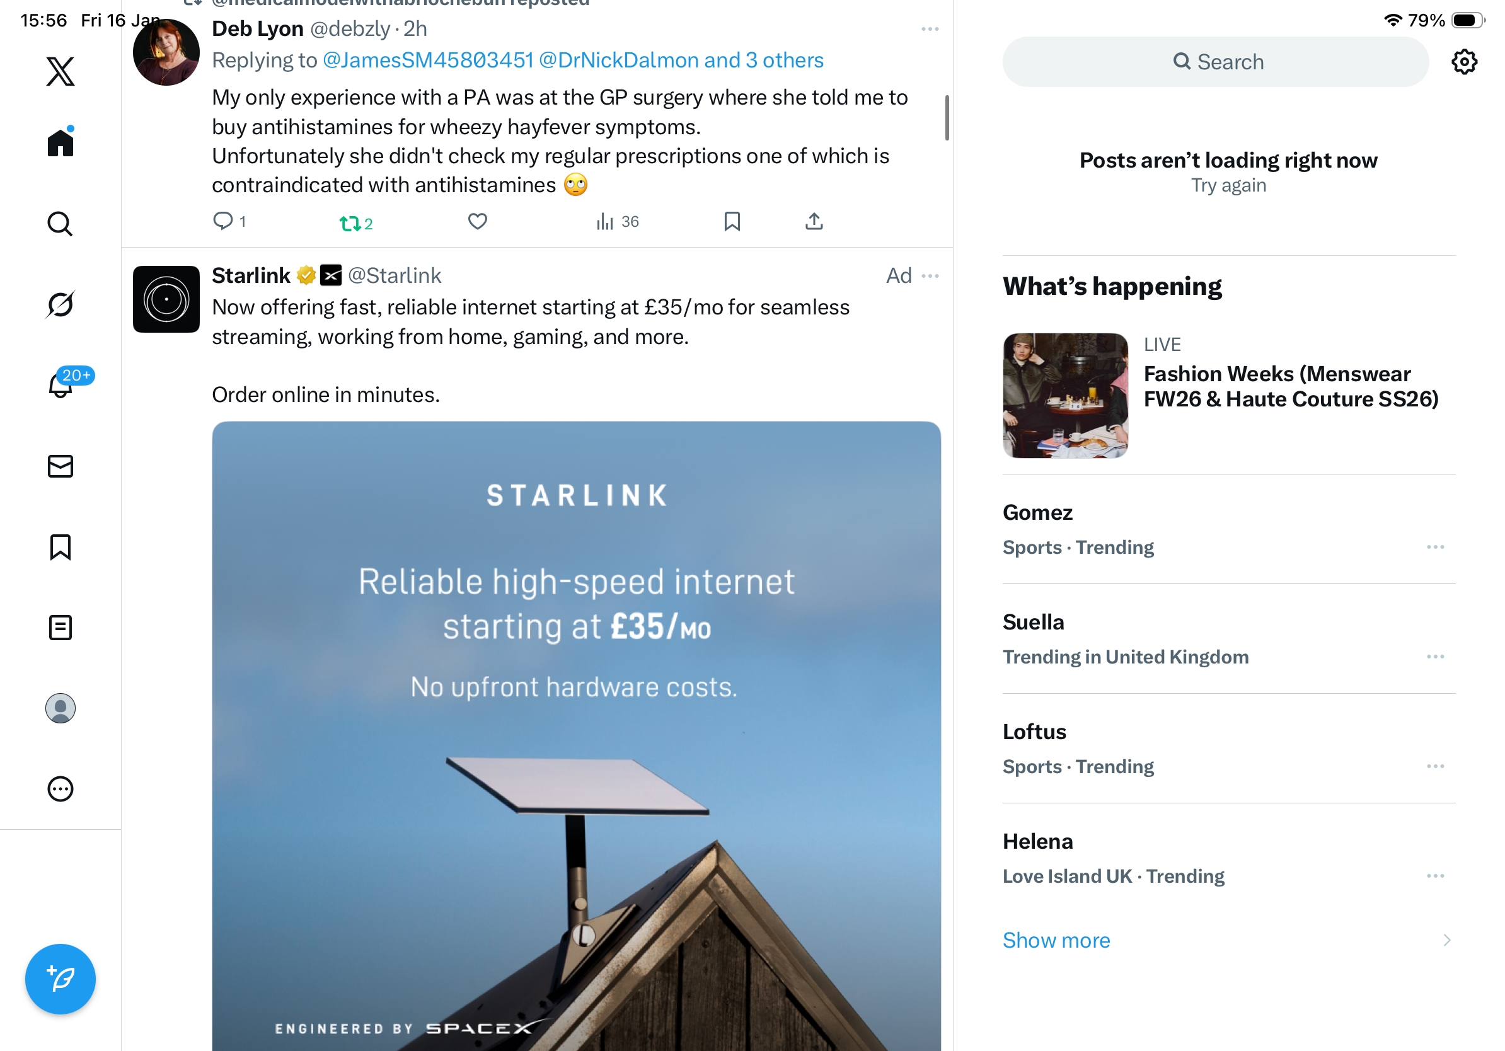1505x1051 pixels.
Task: View analytics on Deb Lyon's post
Action: [x=617, y=221]
